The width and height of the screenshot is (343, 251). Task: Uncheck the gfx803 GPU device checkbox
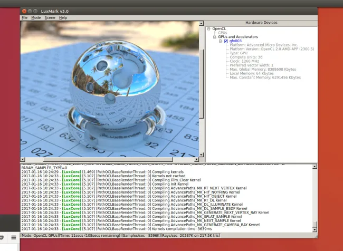coord(226,41)
